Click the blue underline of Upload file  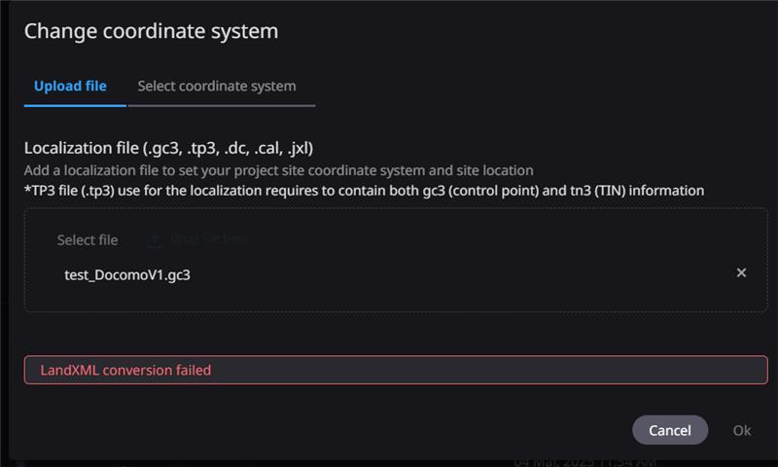75,105
